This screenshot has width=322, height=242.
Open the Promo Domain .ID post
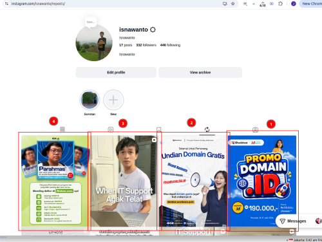(262, 181)
